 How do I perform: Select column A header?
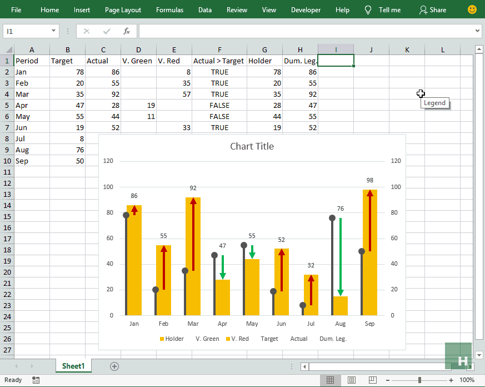(x=32, y=49)
